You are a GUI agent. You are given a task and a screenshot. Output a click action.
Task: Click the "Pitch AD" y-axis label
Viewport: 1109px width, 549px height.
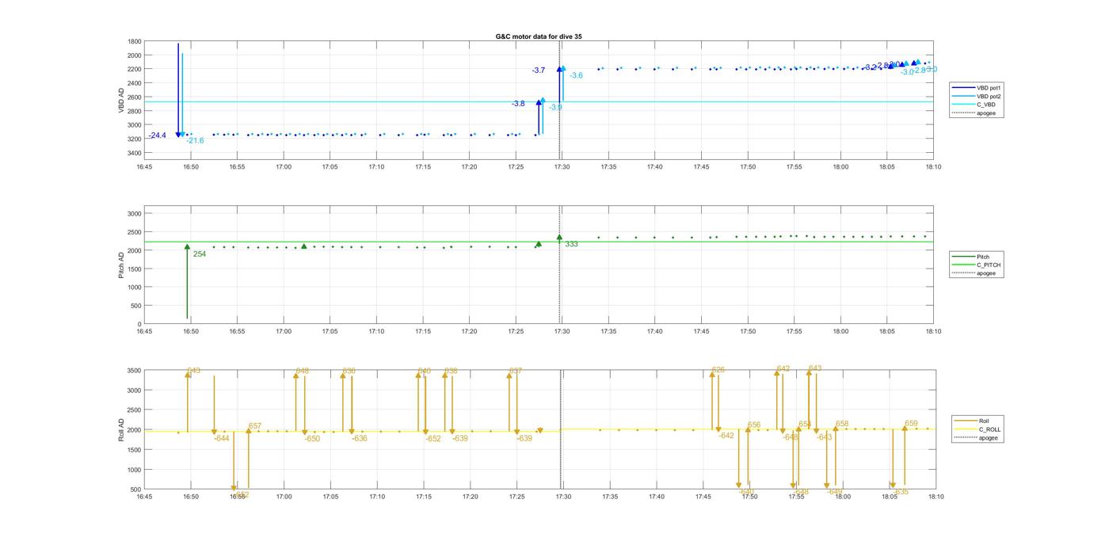(122, 265)
